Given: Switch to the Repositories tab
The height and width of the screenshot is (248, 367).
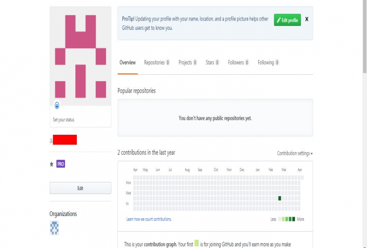Looking at the screenshot, I should tap(156, 63).
